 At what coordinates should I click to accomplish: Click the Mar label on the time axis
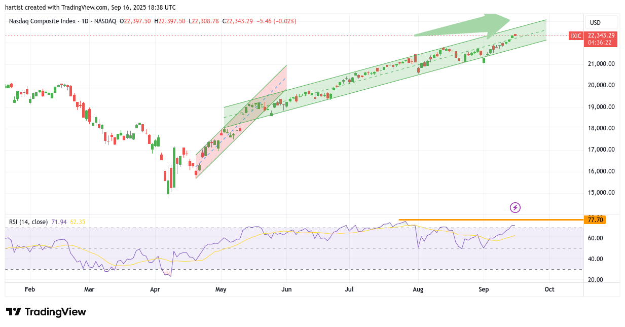89,289
